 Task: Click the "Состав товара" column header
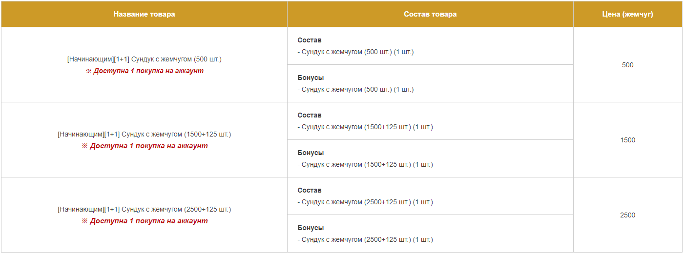tap(430, 14)
